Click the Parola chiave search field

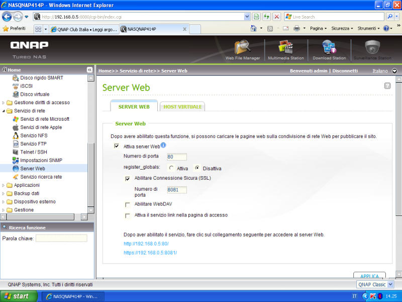pos(61,238)
